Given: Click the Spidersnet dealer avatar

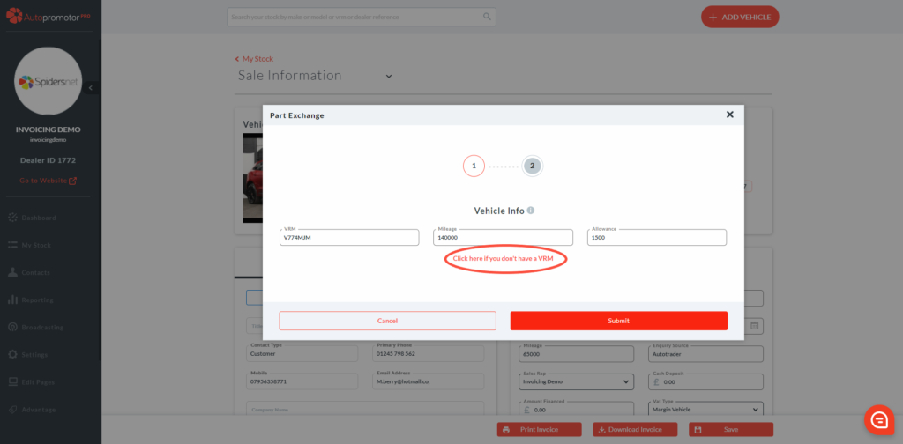Looking at the screenshot, I should (50, 83).
